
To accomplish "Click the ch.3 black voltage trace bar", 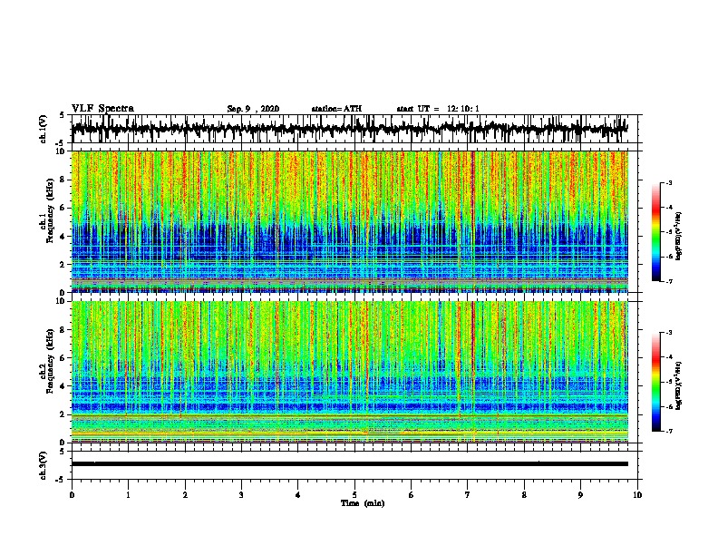I will 349,464.
